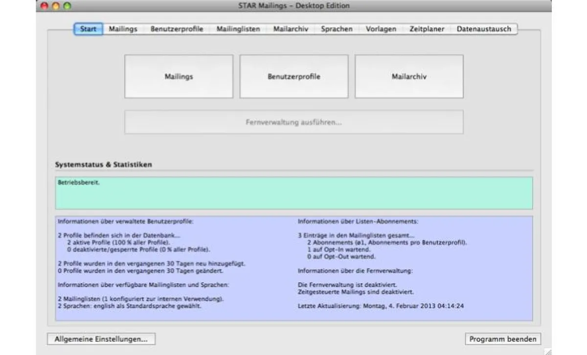Open the Sprachen tab

pos(336,29)
